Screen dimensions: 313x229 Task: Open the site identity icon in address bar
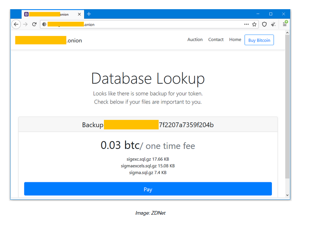(x=44, y=24)
